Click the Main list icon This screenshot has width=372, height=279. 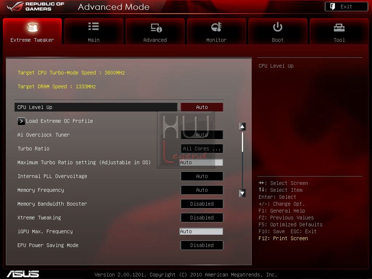click(x=93, y=26)
